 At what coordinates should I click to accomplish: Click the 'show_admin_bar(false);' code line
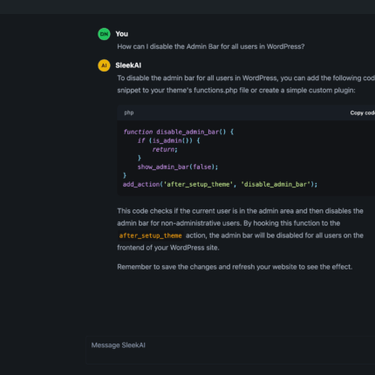pyautogui.click(x=178, y=167)
